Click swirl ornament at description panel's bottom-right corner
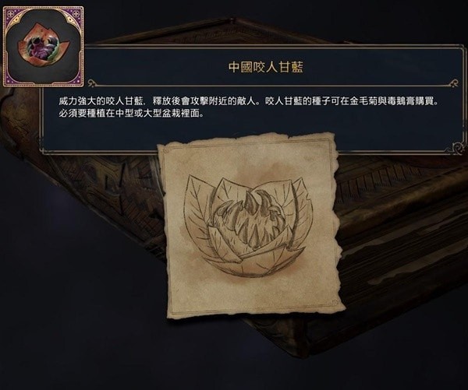The width and height of the screenshot is (468, 390). coord(458,147)
